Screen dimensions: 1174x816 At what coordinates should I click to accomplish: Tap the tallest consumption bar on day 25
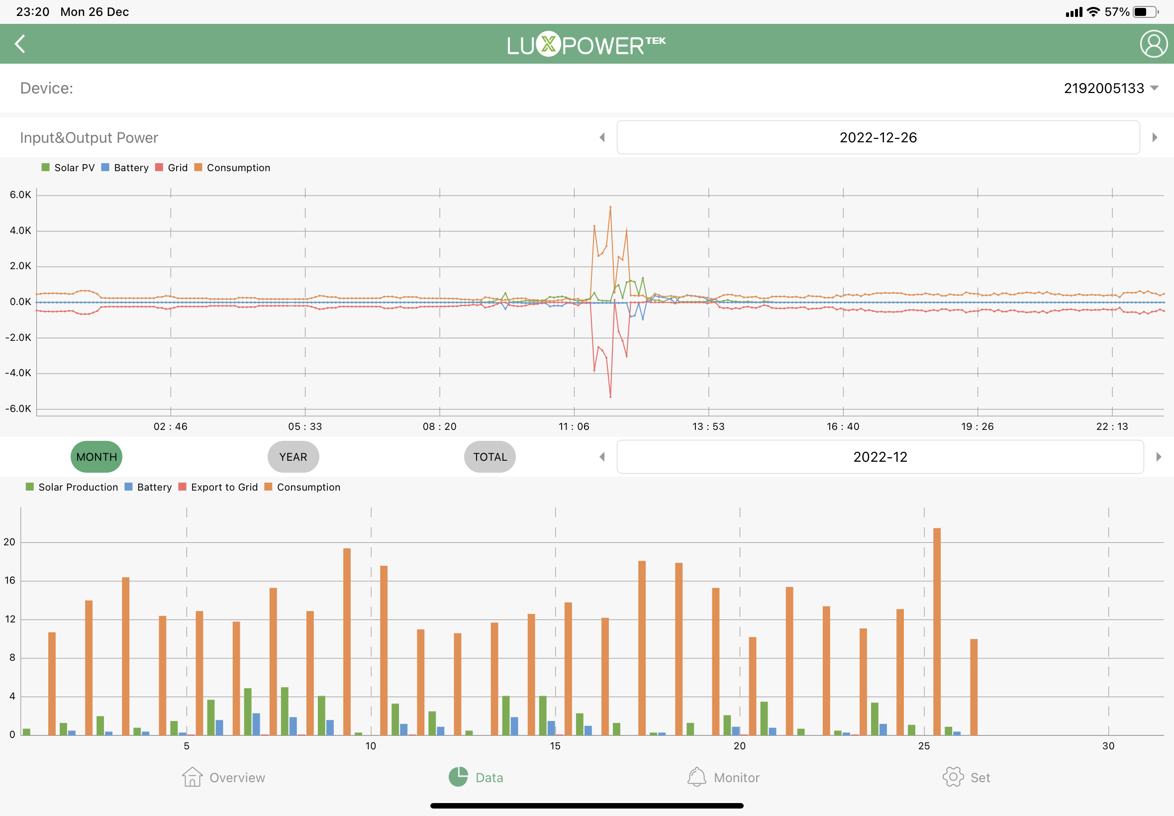[x=937, y=631]
